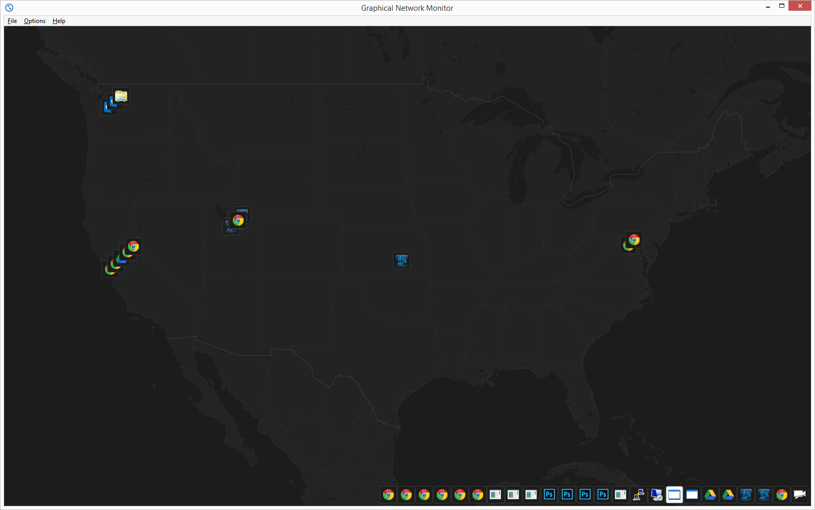Select the second Photoshop icon in the bottom strip

(567, 495)
